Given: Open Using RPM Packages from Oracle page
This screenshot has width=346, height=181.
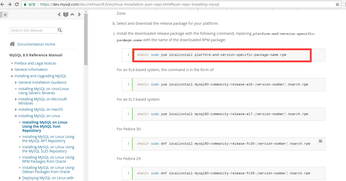Looking at the screenshot, I should pos(48,159).
